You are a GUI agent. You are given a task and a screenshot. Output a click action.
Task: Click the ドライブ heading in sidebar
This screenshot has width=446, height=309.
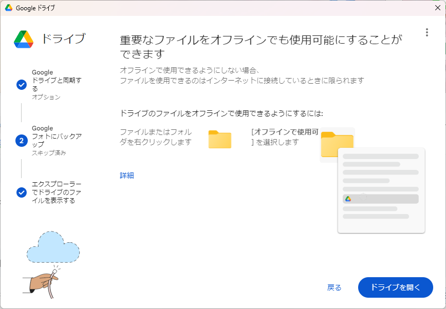[x=63, y=38]
